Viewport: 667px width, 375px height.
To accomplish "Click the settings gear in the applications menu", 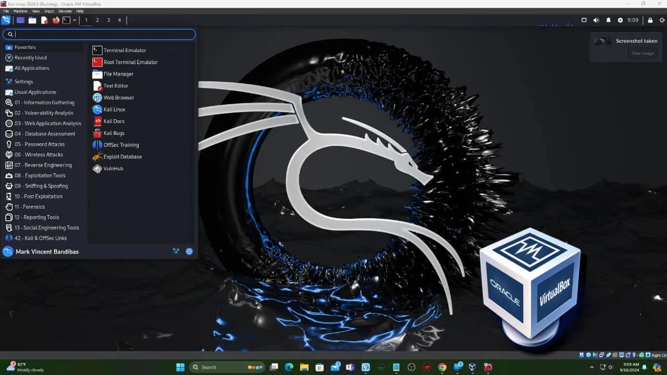I will coord(189,251).
